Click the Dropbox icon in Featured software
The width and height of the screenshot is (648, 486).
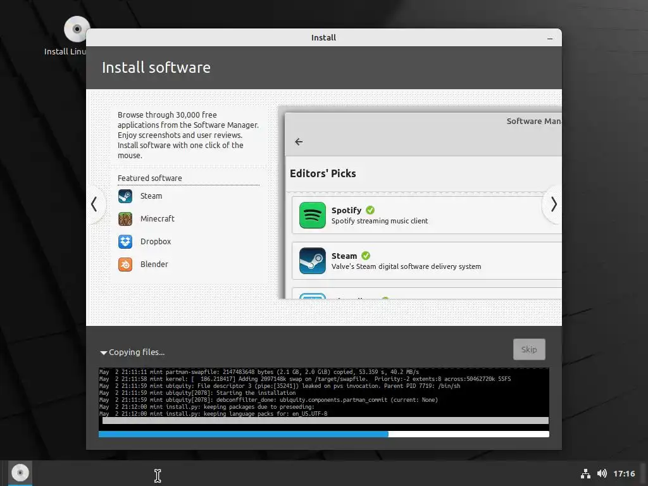pyautogui.click(x=125, y=242)
